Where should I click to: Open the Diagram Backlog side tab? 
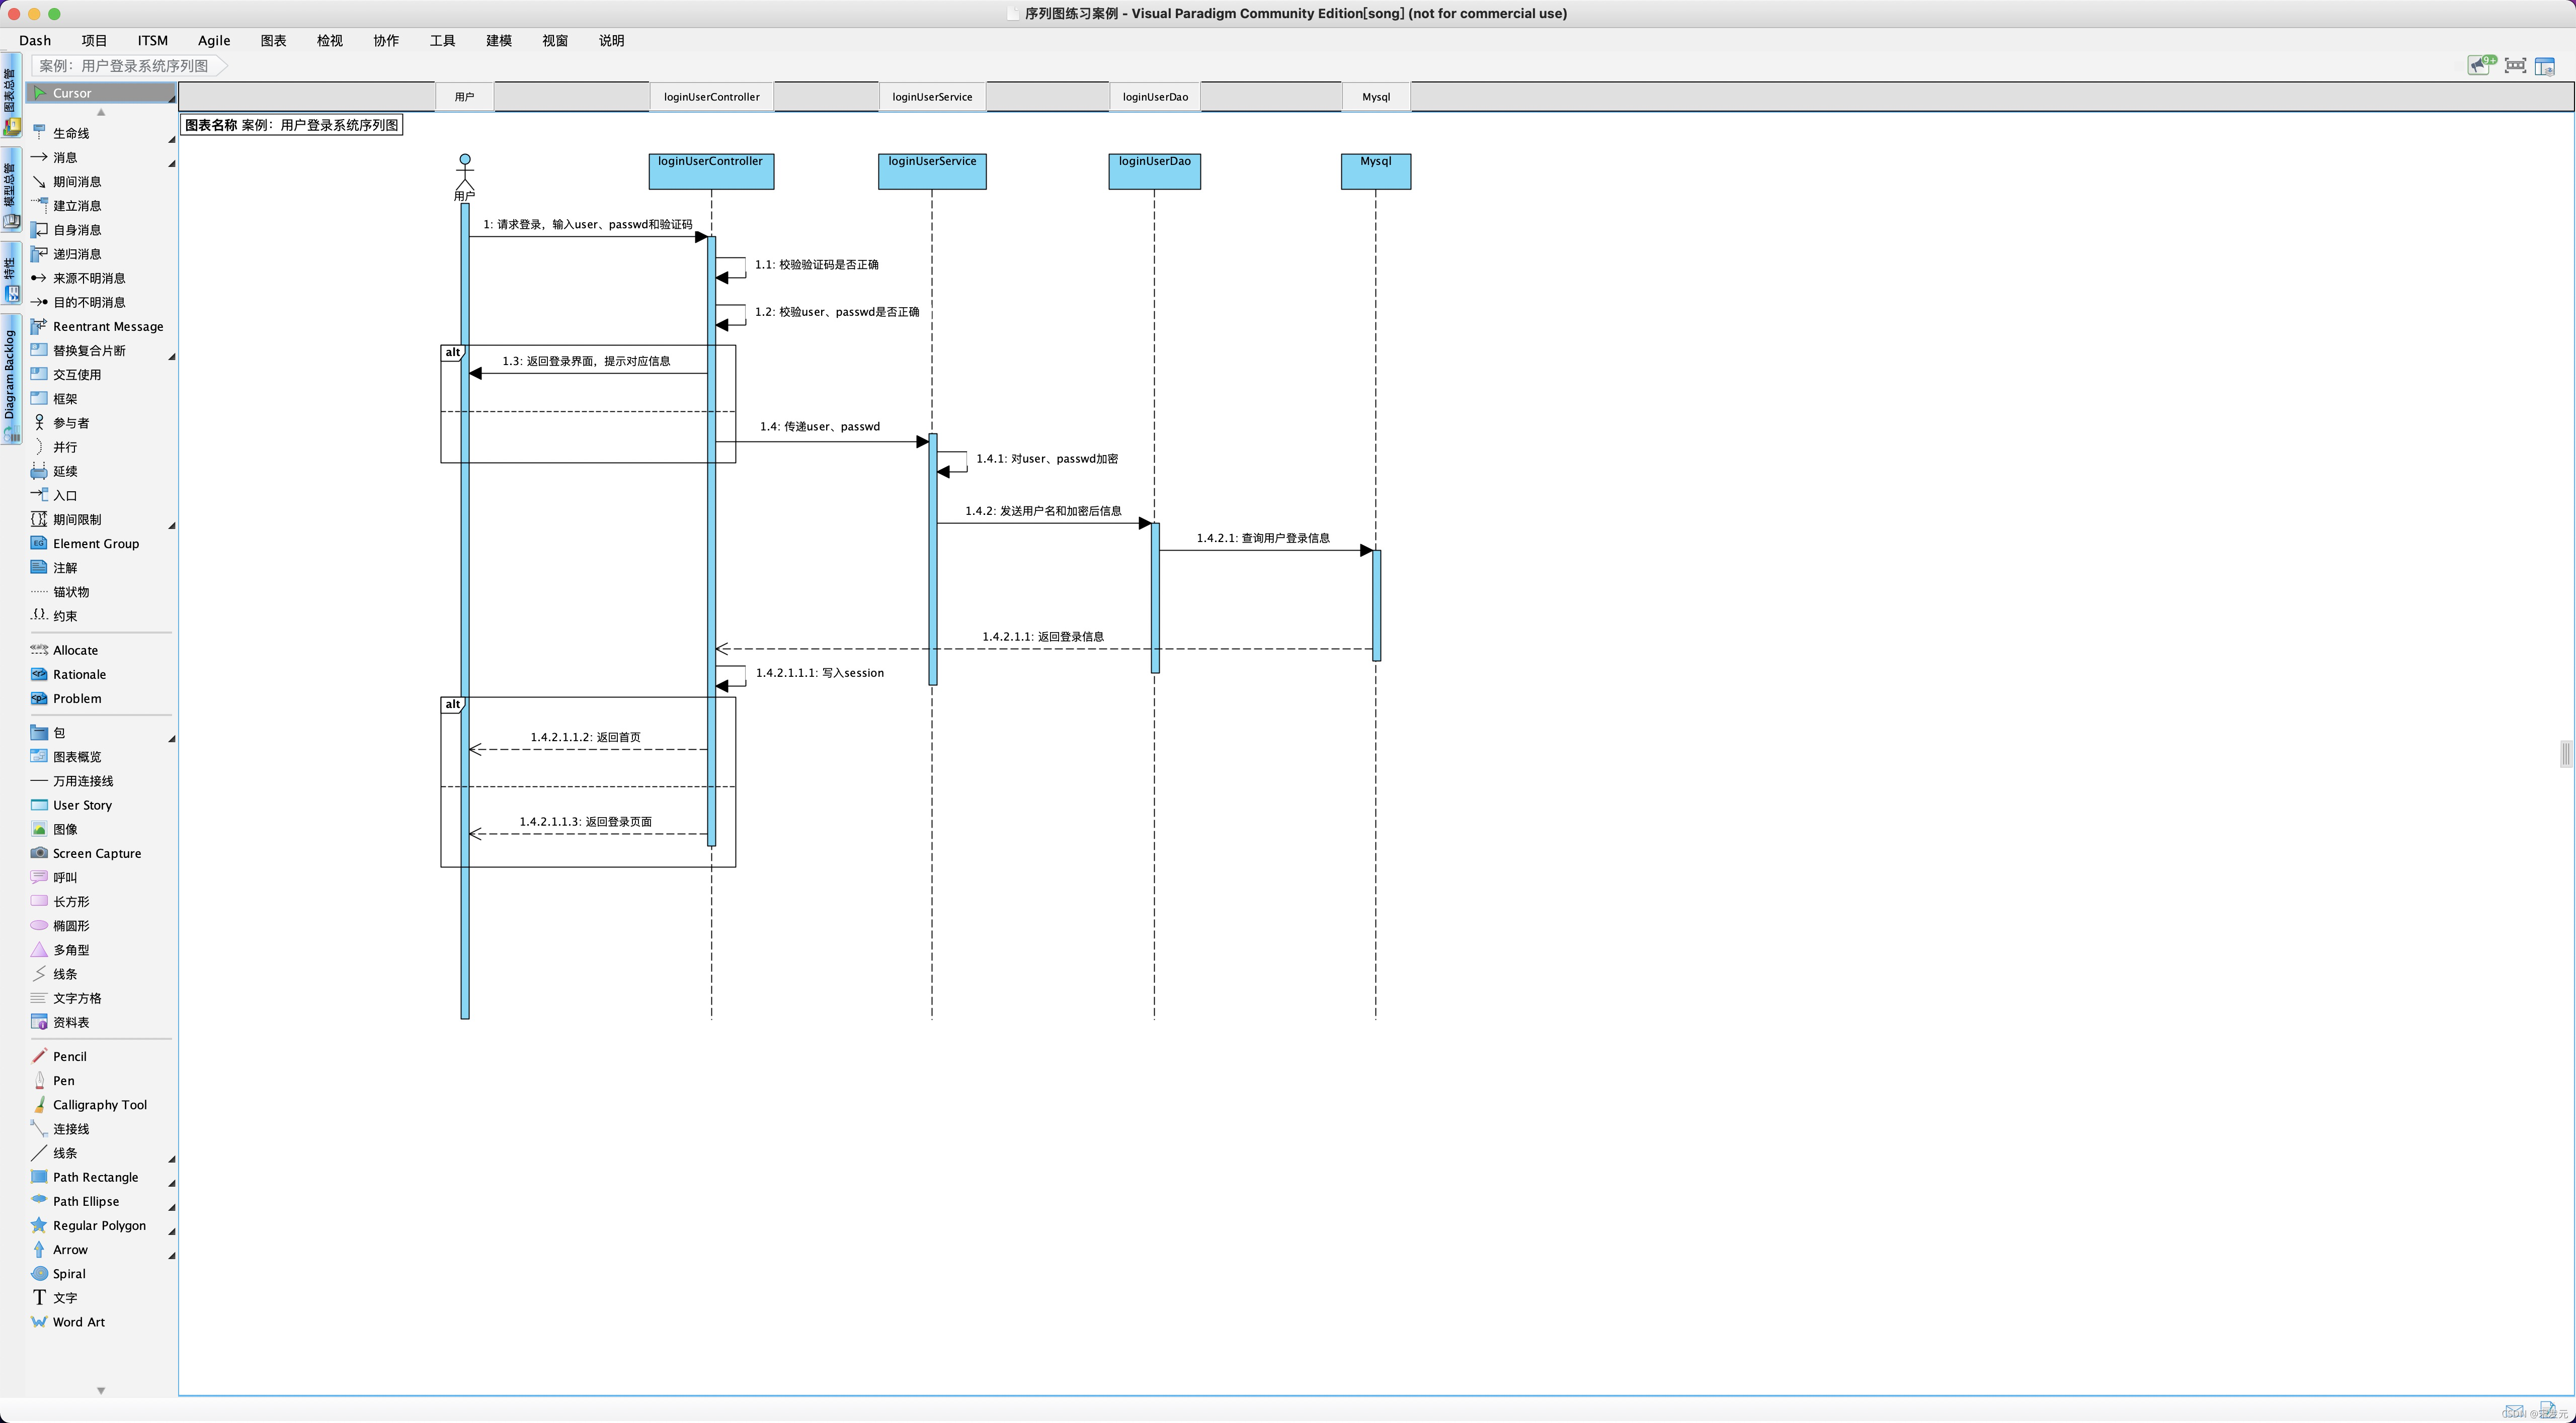10,380
